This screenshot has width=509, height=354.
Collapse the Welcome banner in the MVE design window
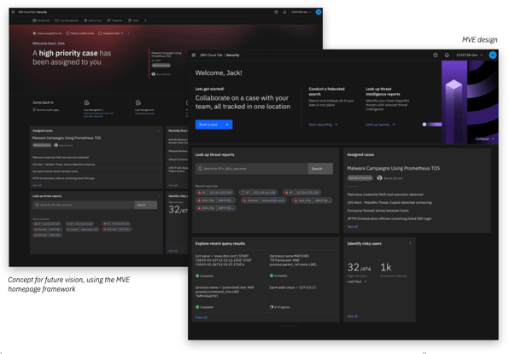coord(485,139)
